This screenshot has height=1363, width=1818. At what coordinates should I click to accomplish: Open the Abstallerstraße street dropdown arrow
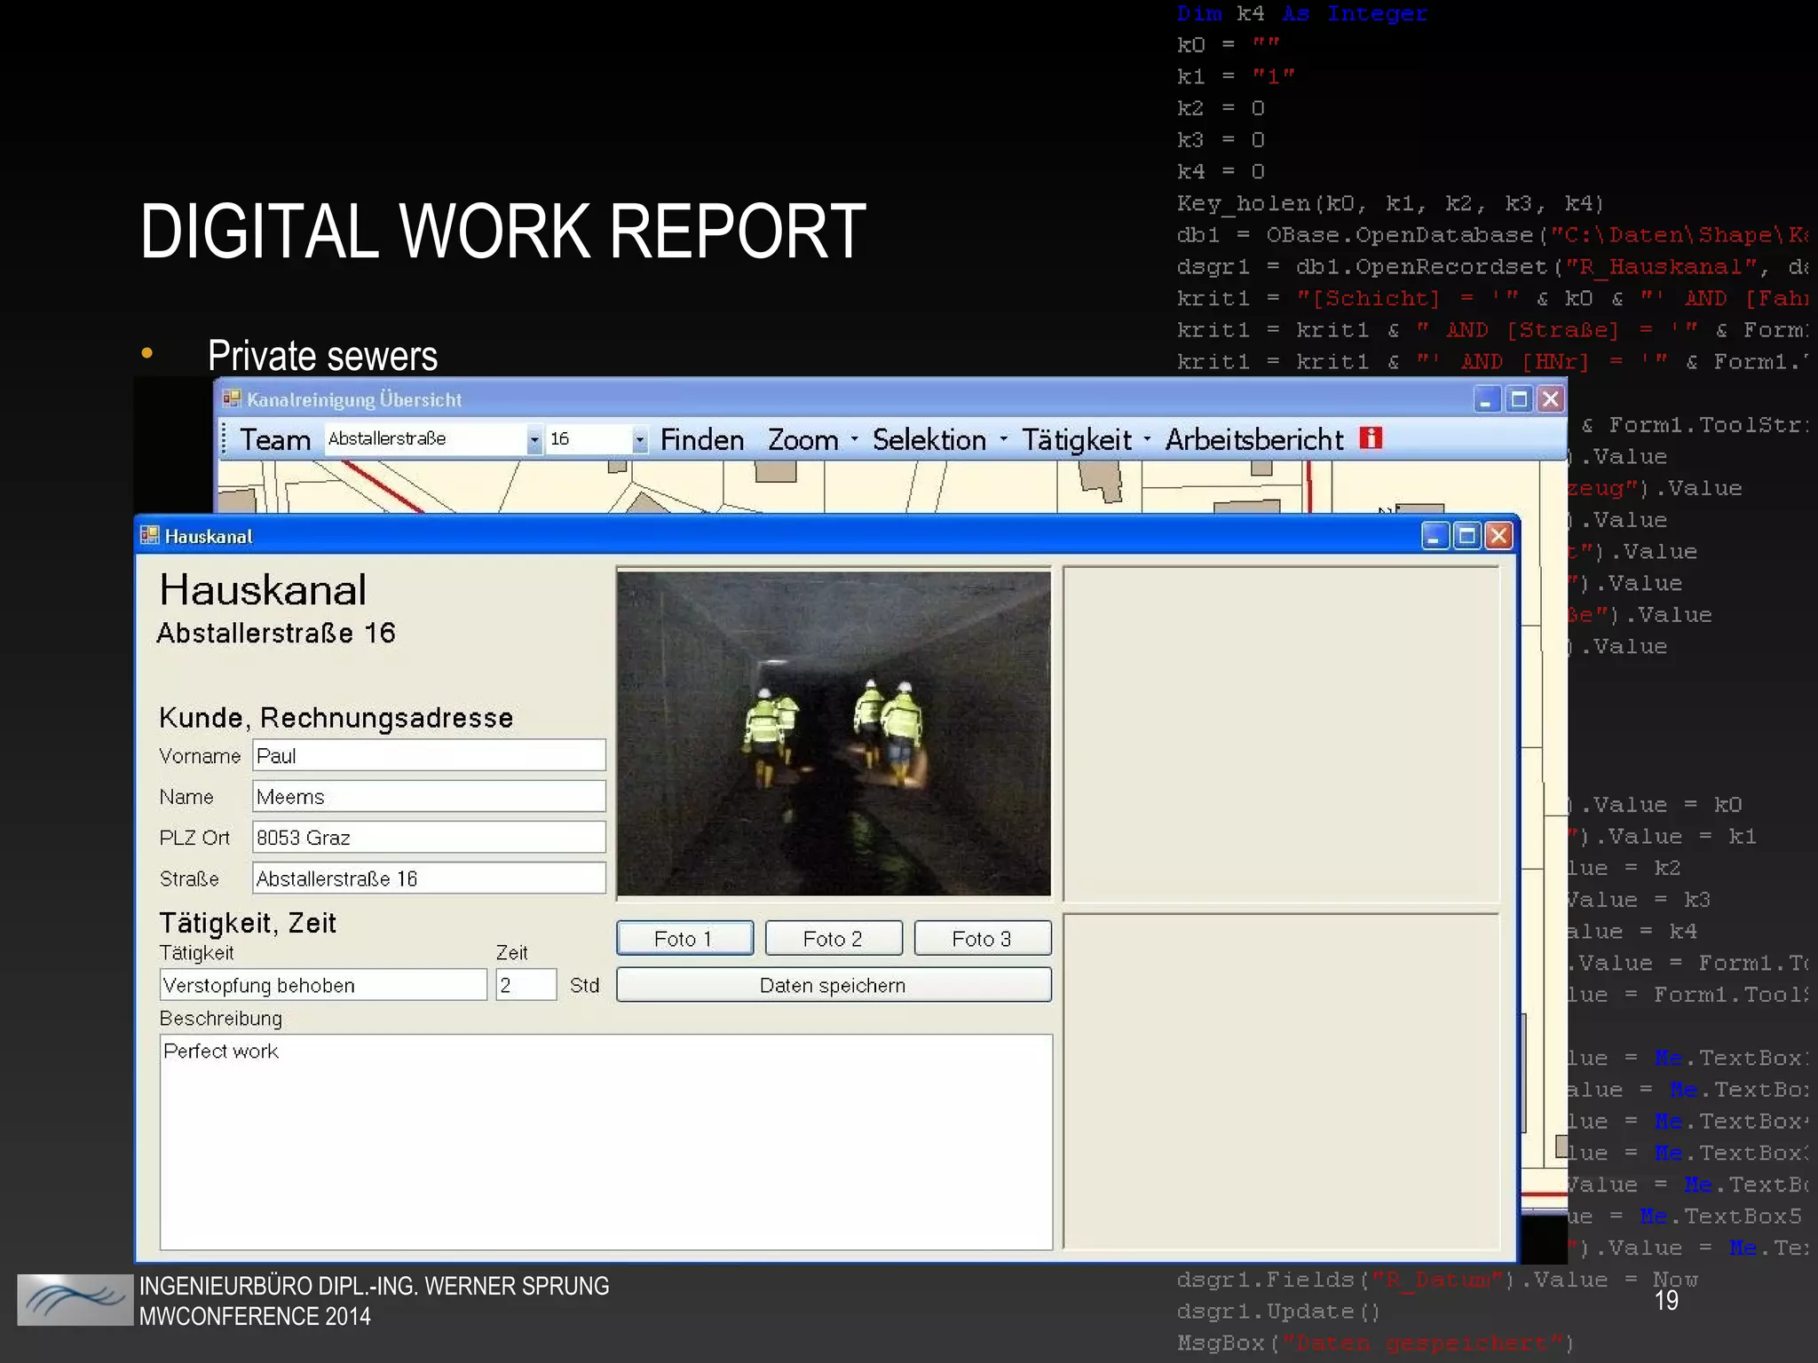[x=534, y=439]
